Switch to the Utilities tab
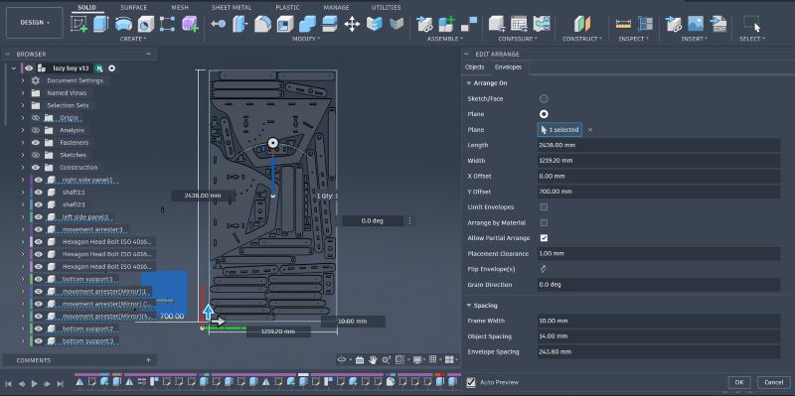795x396 pixels. (x=387, y=8)
